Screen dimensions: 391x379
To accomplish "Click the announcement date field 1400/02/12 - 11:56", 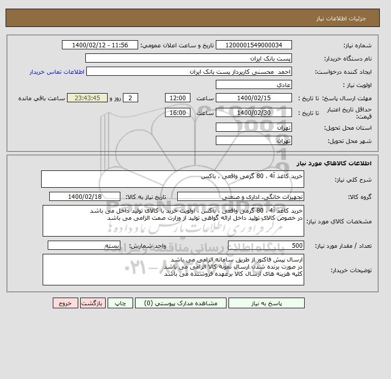I will tap(100, 45).
